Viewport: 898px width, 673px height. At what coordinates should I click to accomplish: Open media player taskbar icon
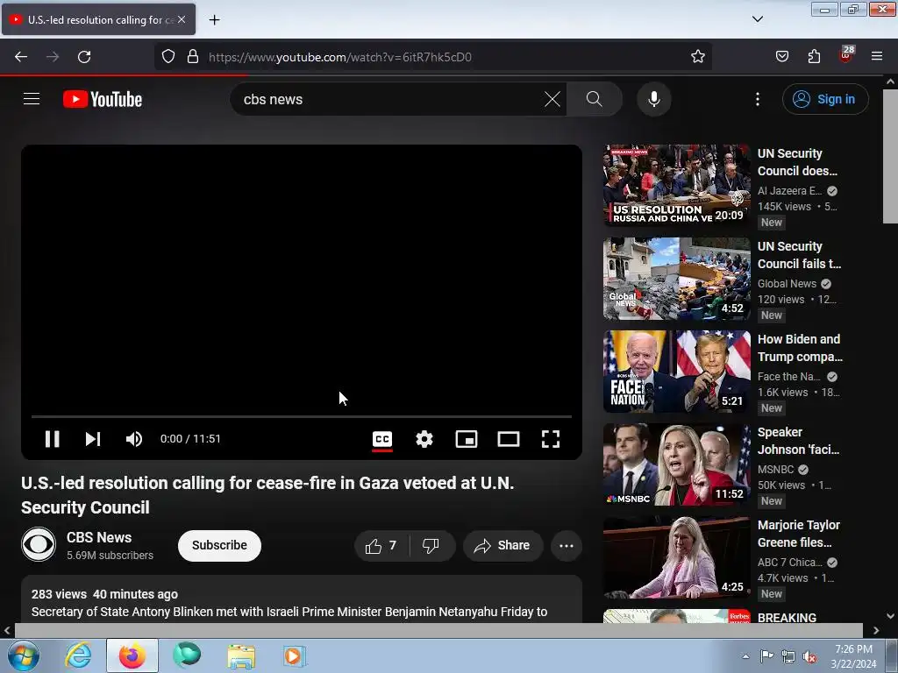coord(294,655)
